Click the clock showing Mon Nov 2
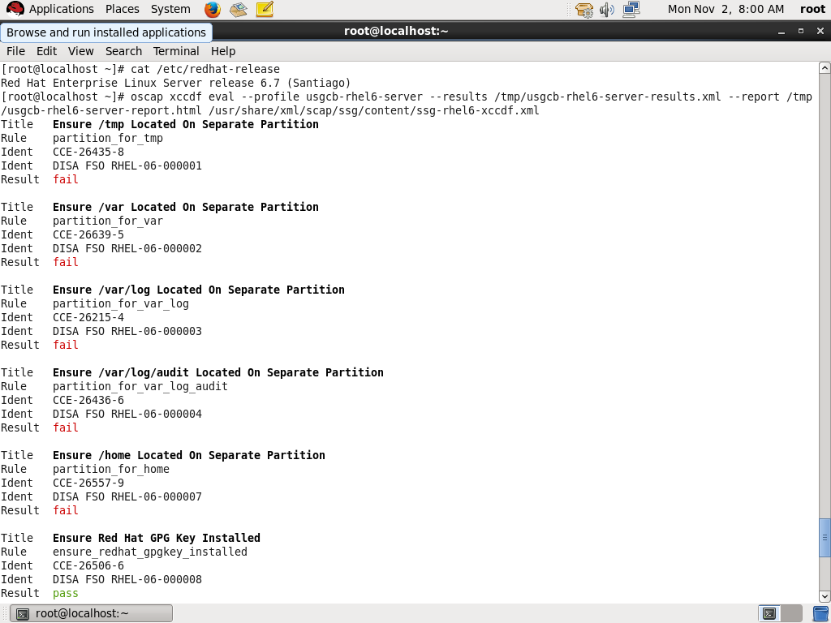 pos(726,9)
